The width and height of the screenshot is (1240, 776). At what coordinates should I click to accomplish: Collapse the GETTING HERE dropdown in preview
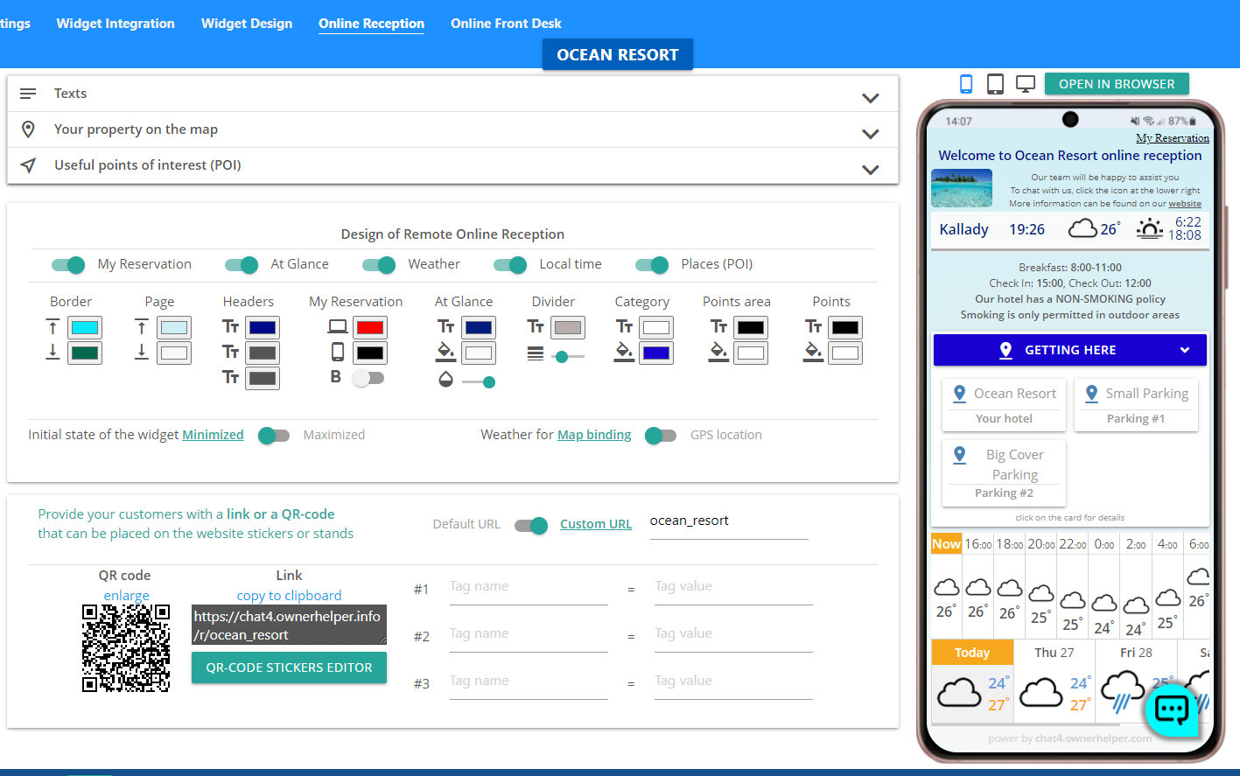tap(1184, 350)
